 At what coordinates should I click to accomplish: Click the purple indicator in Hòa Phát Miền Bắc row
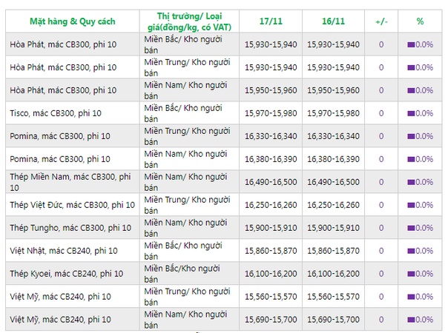(x=411, y=44)
